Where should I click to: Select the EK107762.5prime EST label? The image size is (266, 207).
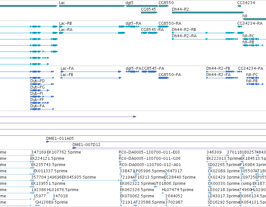pyautogui.click(x=64, y=152)
